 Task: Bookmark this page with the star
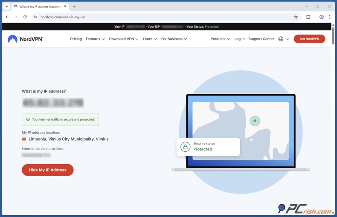pos(296,17)
